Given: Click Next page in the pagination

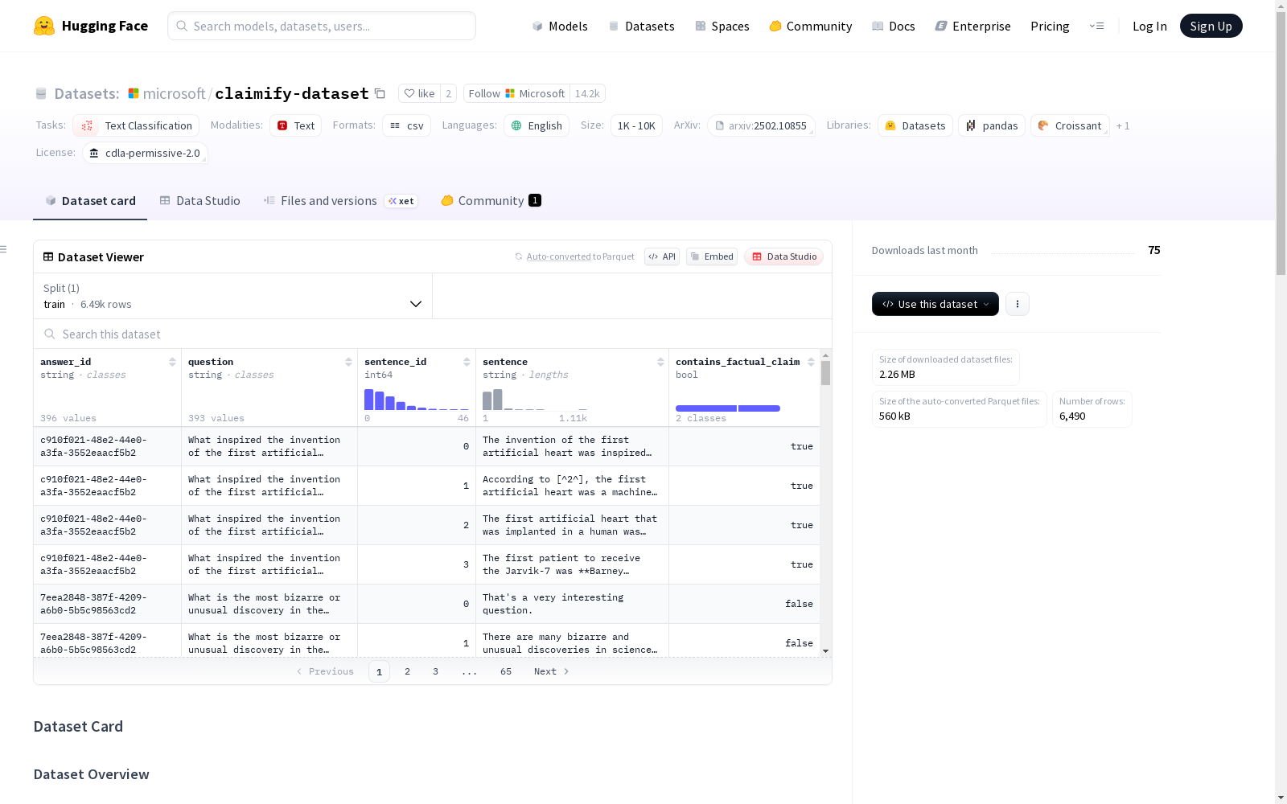Looking at the screenshot, I should [x=552, y=671].
